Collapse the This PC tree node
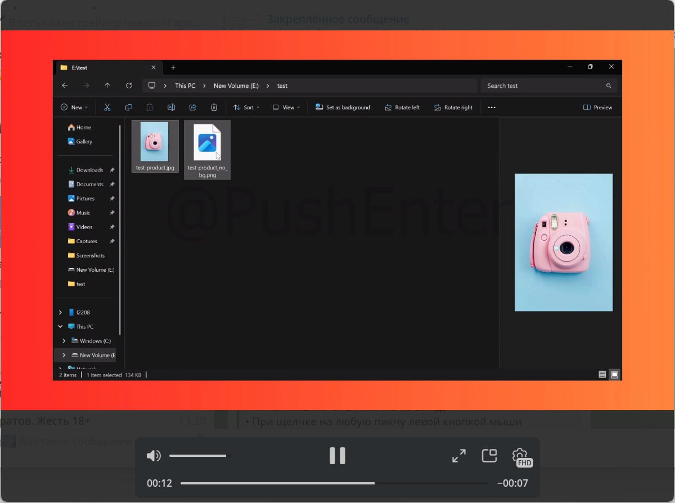Viewport: 675px width, 503px height. [x=61, y=326]
